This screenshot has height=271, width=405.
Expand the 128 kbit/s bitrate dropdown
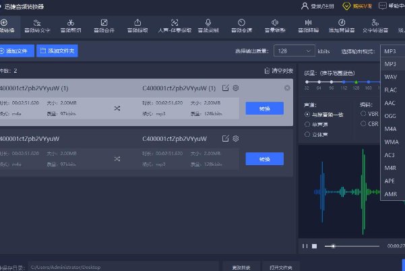point(295,51)
